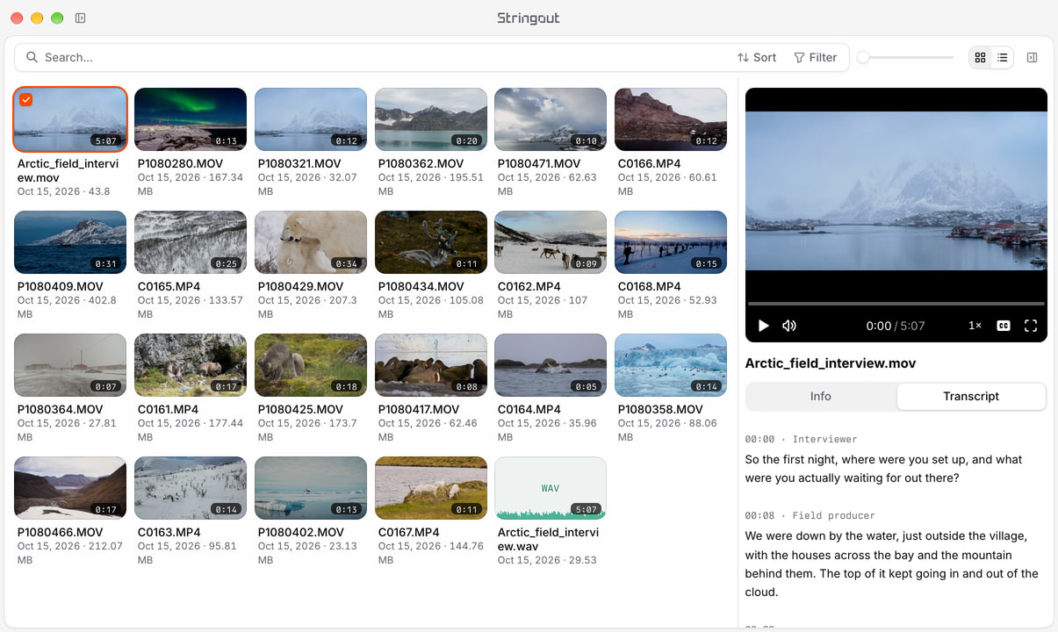Click the 00:00 Interviewer transcript timestamp

click(801, 439)
